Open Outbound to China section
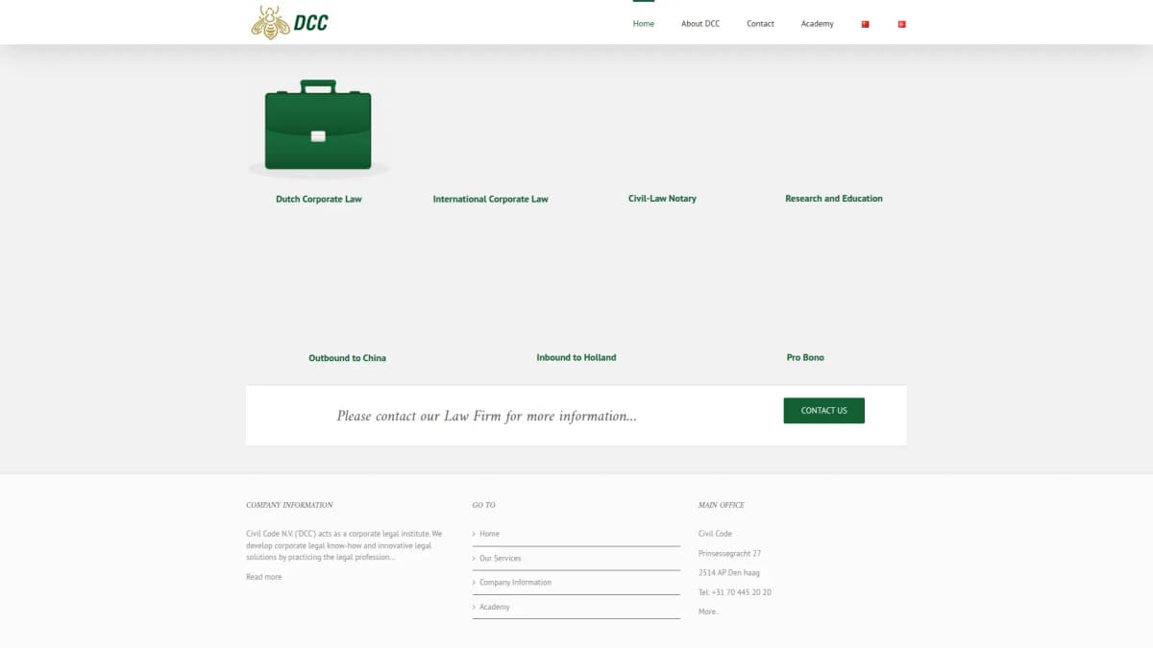This screenshot has width=1153, height=648. coord(347,358)
